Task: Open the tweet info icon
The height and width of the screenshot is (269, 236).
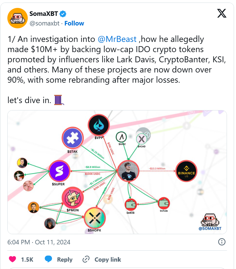Action: 222,242
